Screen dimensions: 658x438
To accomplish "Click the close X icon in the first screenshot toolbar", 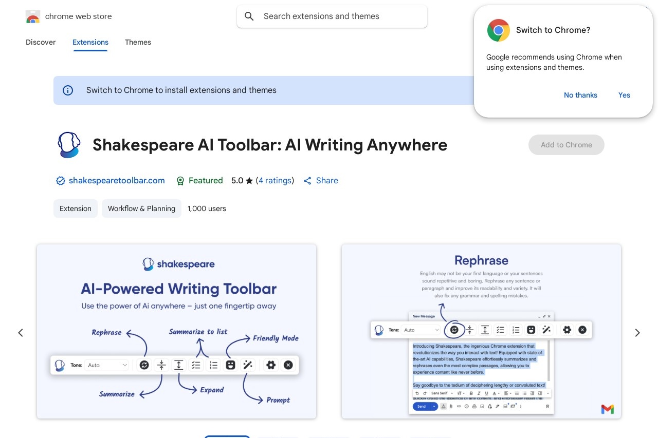I will pos(288,365).
